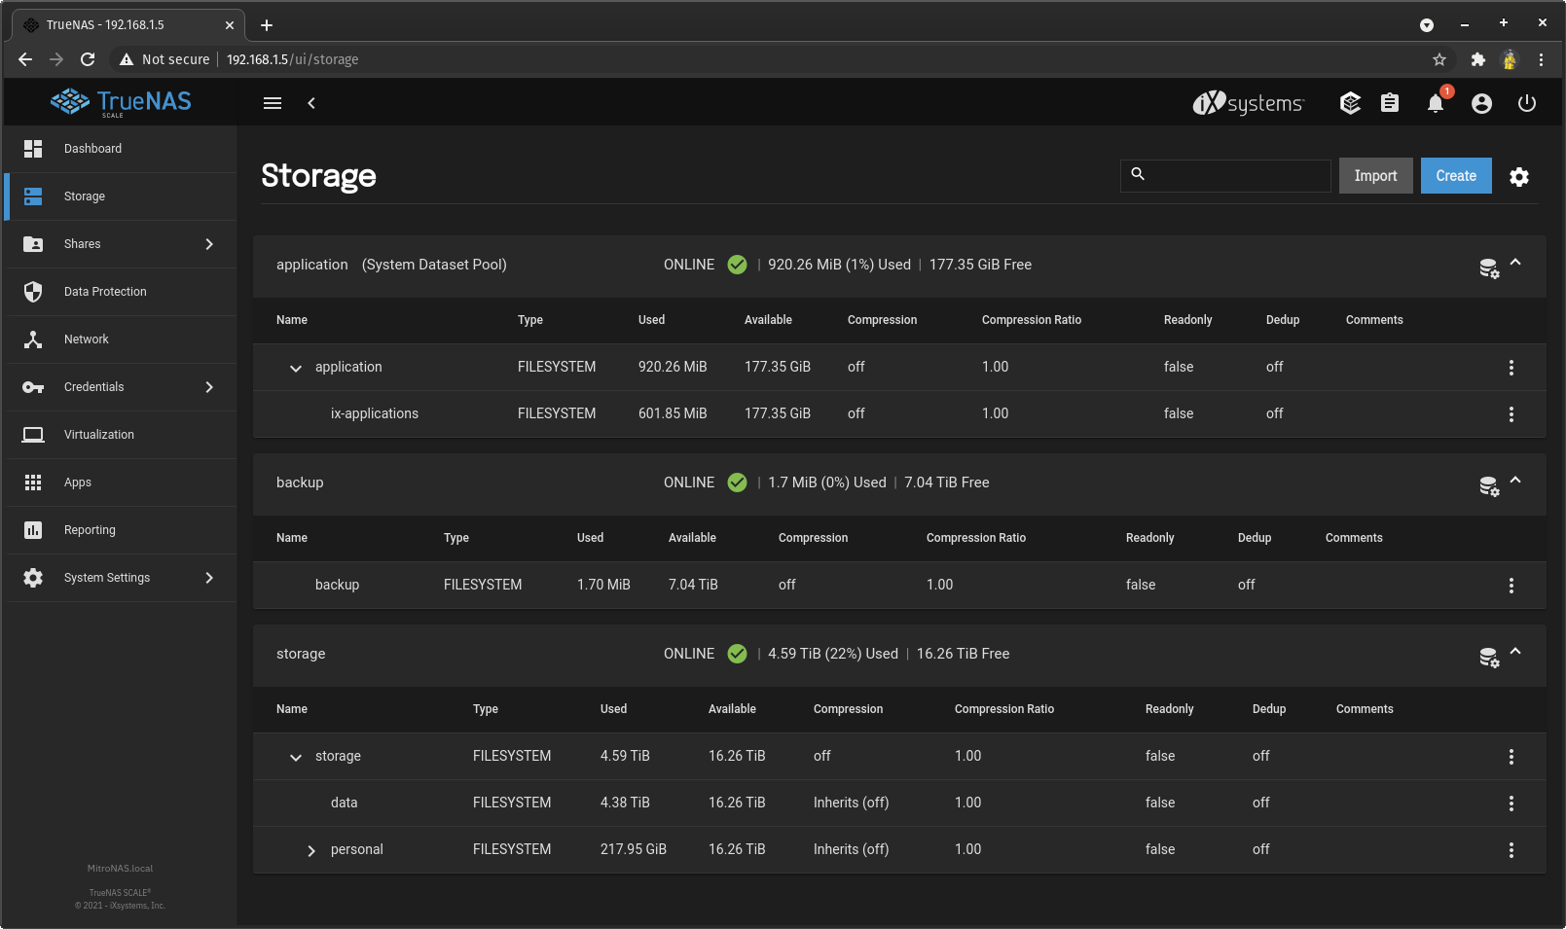Collapse the storage dataset tree
This screenshot has height=929, width=1566.
tap(296, 758)
